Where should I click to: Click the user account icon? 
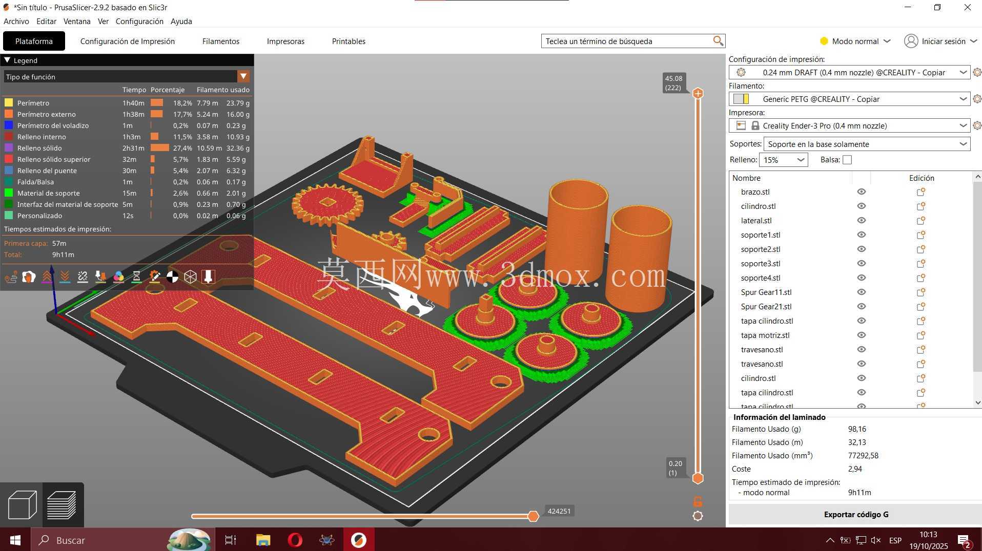(x=911, y=41)
